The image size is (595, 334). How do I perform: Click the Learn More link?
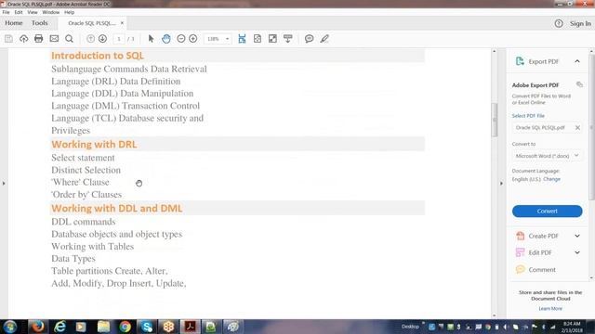point(550,309)
